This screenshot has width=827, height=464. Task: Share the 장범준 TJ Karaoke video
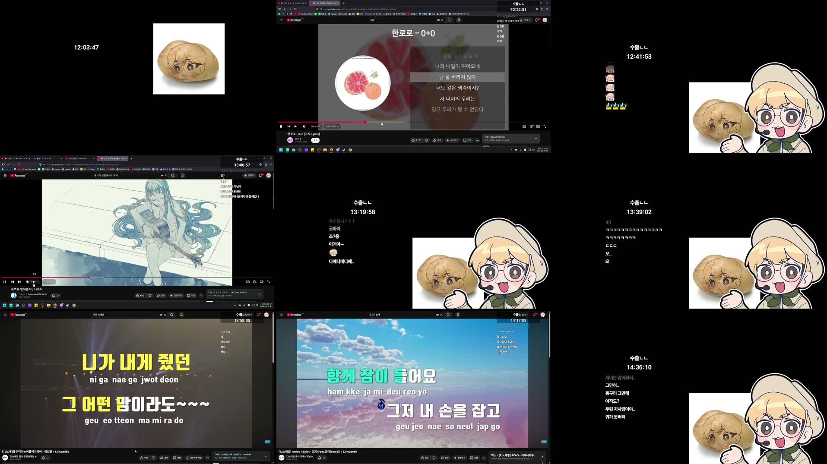(x=164, y=458)
